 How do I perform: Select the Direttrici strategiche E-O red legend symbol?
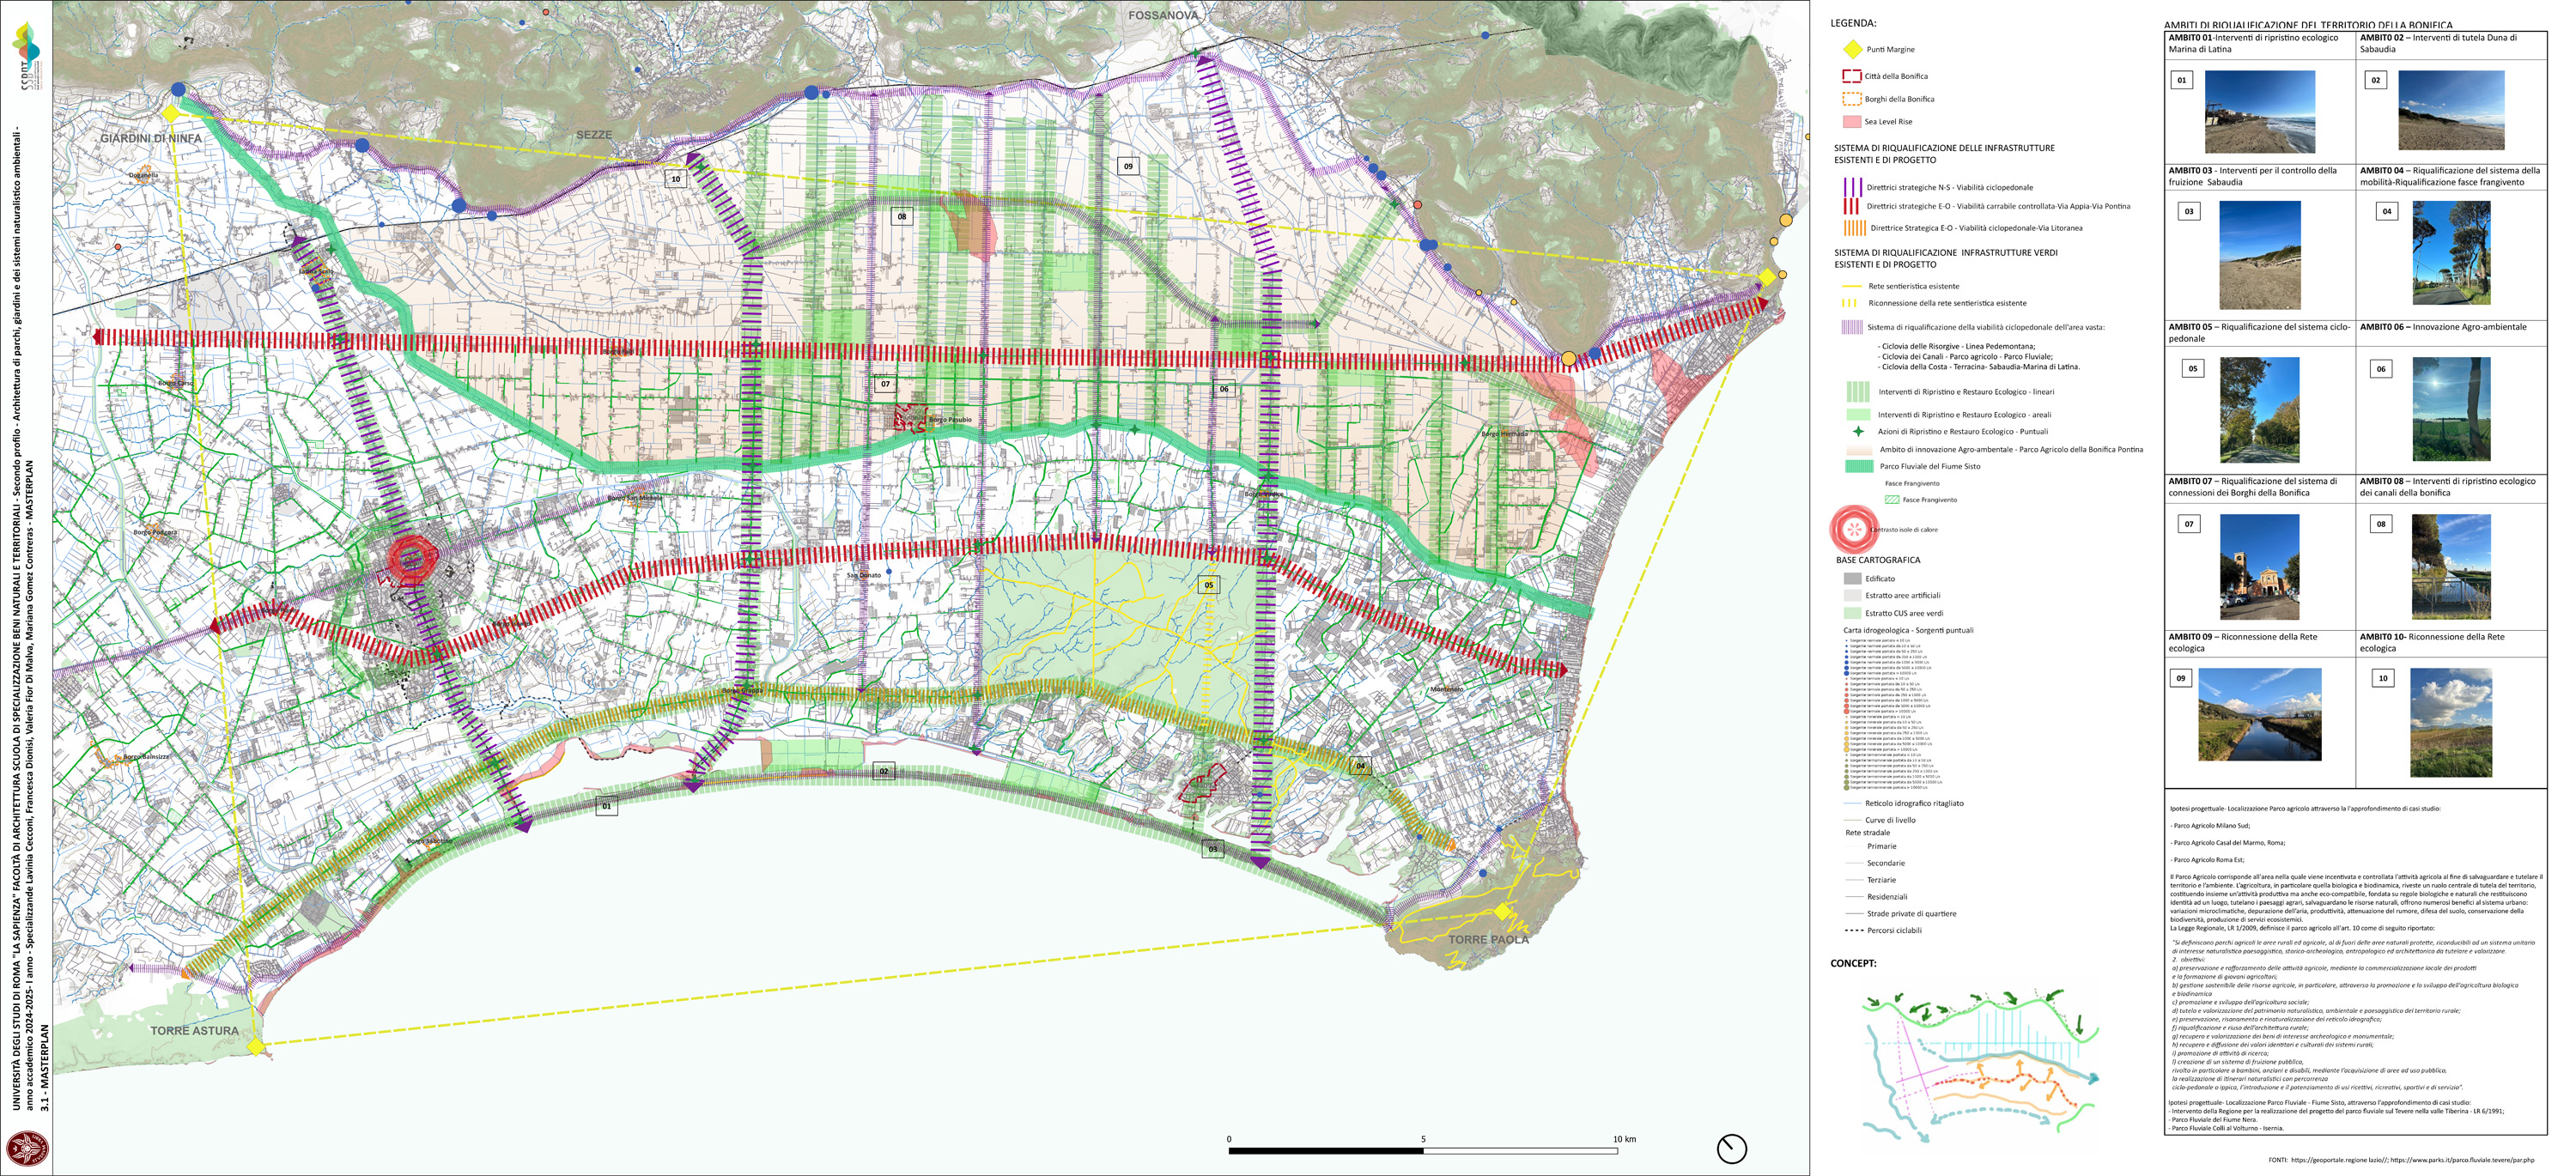pyautogui.click(x=1852, y=206)
